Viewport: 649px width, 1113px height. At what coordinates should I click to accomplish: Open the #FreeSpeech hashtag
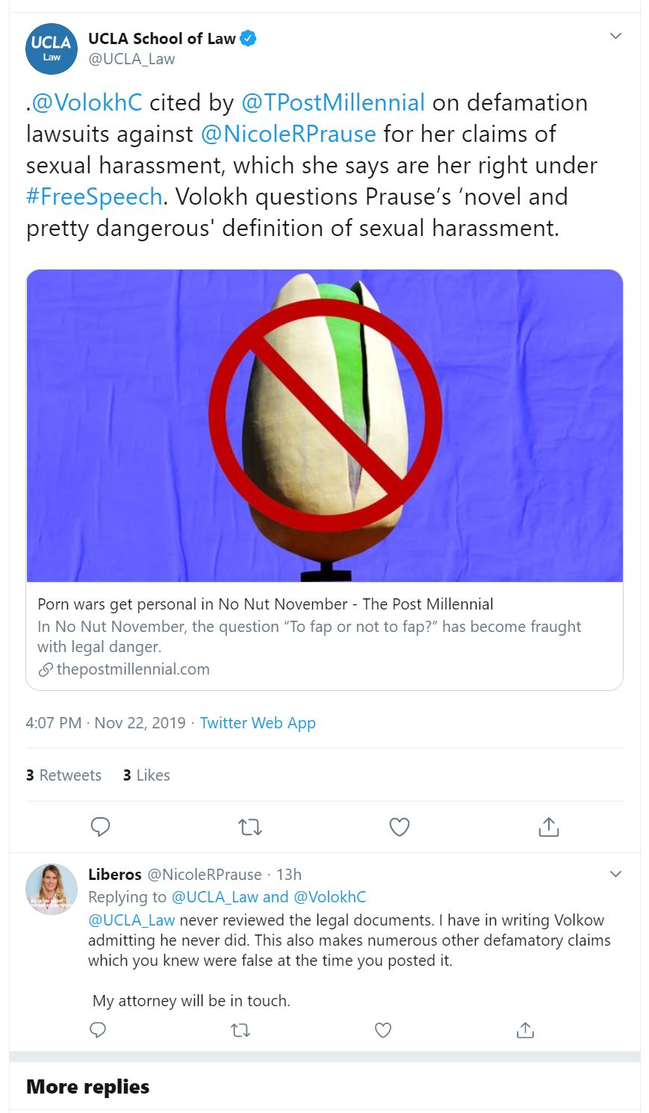point(94,196)
